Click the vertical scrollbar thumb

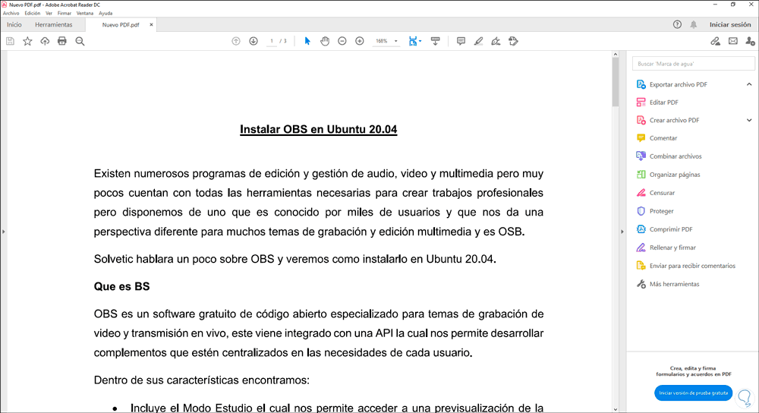click(616, 81)
